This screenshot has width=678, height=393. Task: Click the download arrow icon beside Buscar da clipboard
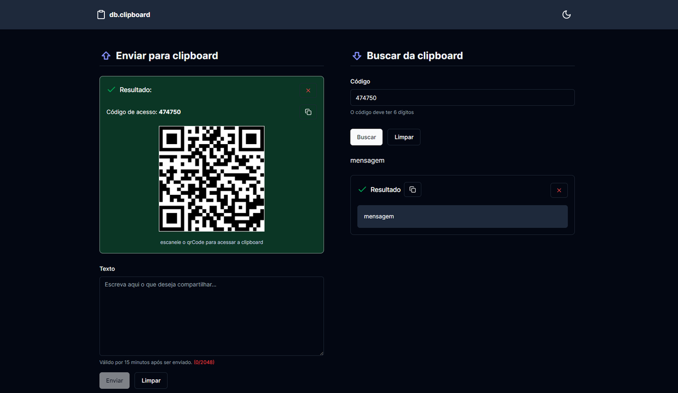click(x=356, y=56)
